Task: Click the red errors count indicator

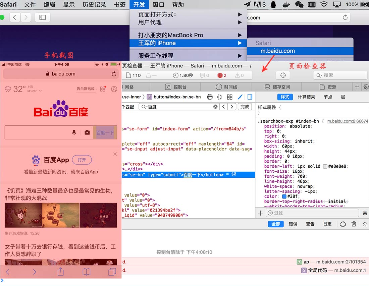Action: point(222,75)
